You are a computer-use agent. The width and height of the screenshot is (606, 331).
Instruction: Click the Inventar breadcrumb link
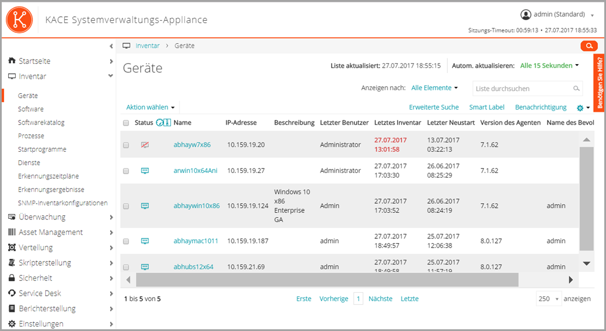coord(147,46)
